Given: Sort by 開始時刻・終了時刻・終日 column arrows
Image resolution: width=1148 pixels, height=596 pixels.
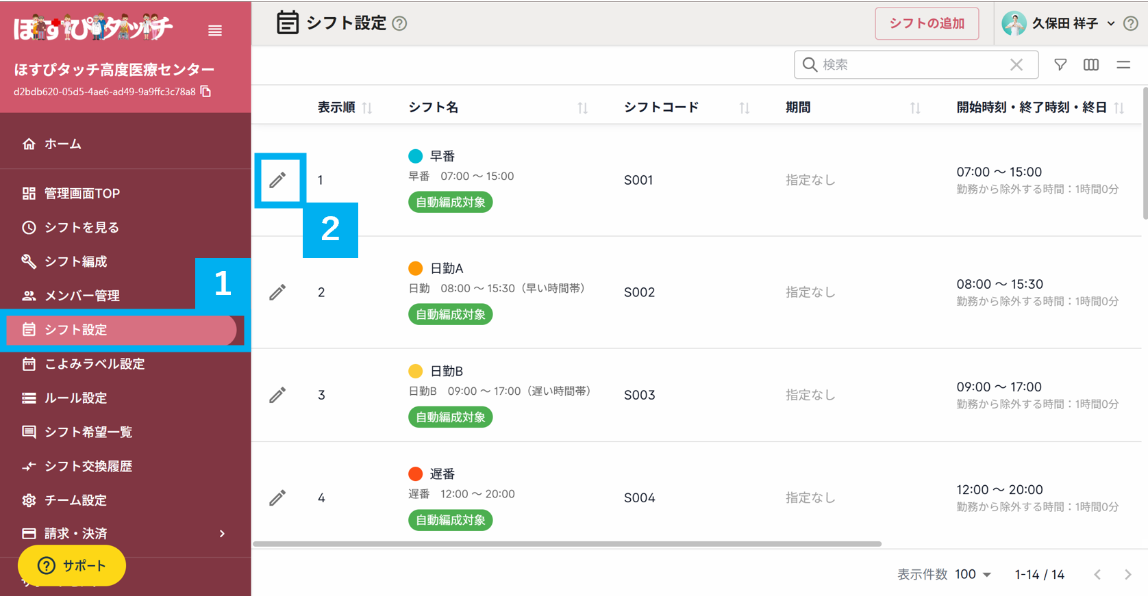Looking at the screenshot, I should [x=1119, y=107].
